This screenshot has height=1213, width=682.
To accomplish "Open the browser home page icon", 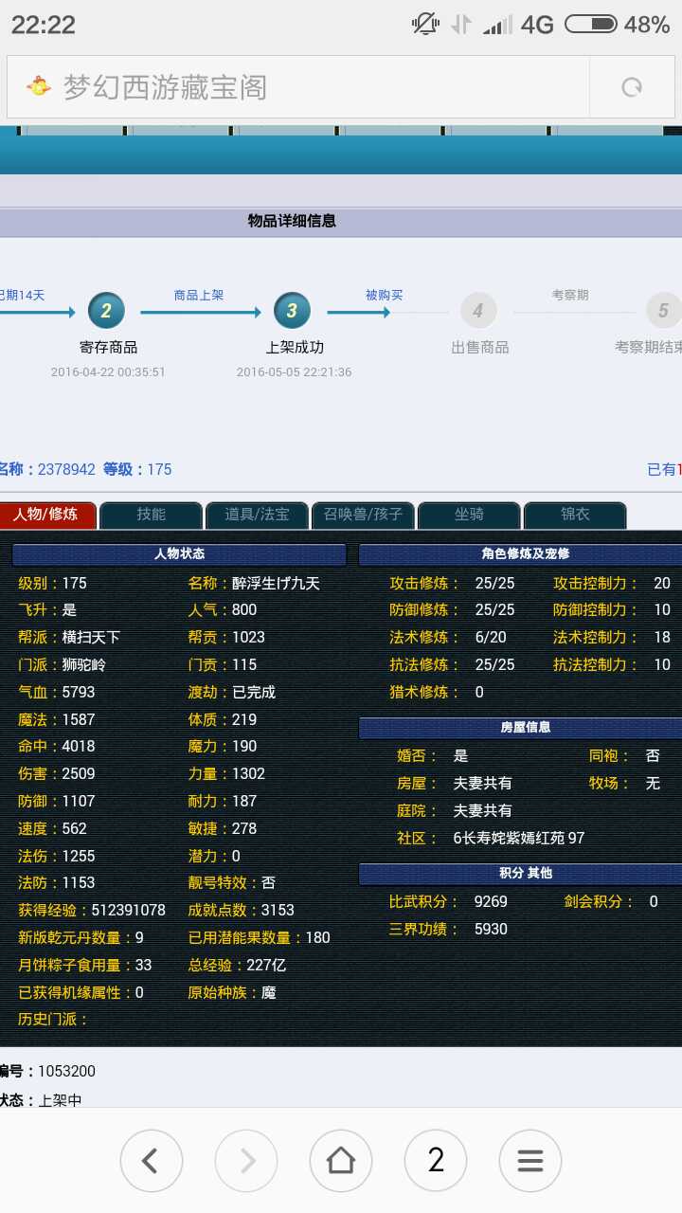I will pyautogui.click(x=341, y=1160).
